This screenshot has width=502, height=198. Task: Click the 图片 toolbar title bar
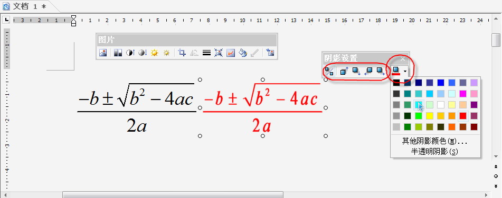187,40
